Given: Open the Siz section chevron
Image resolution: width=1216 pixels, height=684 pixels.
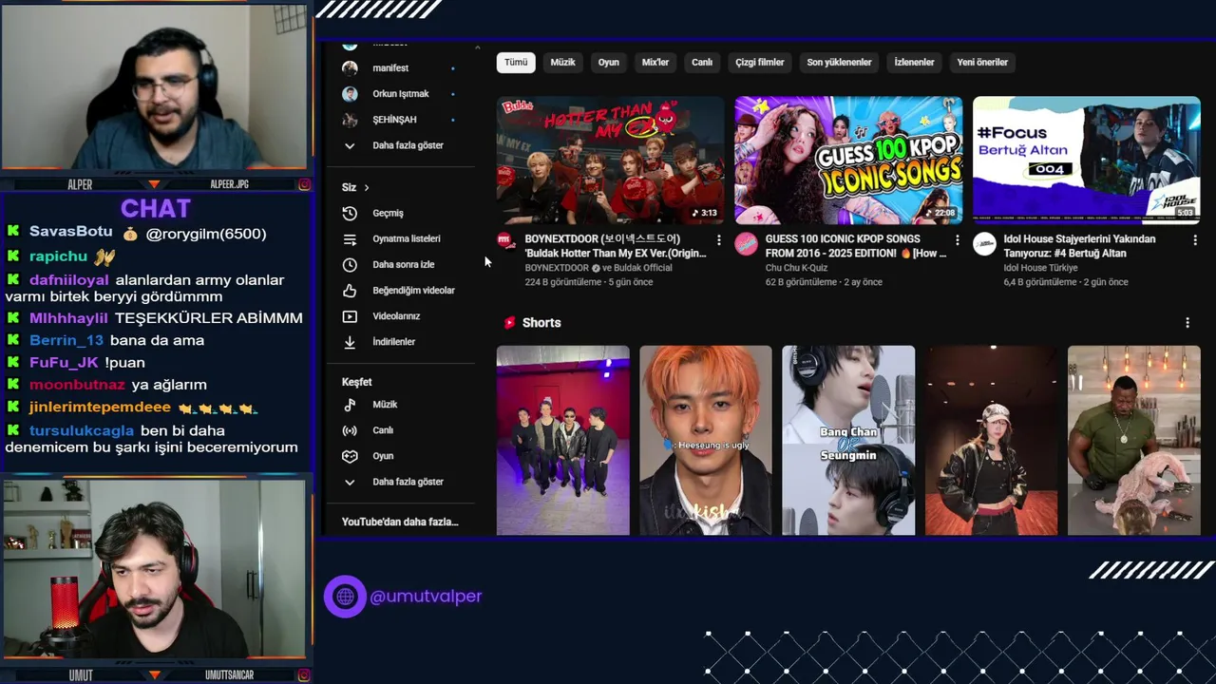Looking at the screenshot, I should point(367,187).
